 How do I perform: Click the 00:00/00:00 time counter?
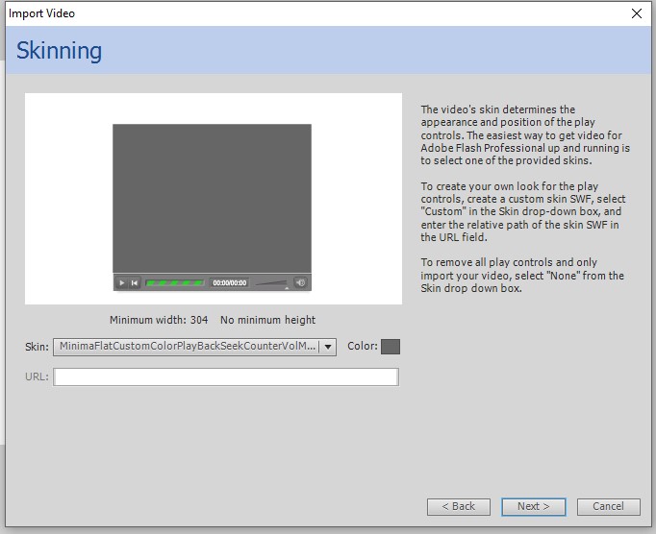point(229,283)
